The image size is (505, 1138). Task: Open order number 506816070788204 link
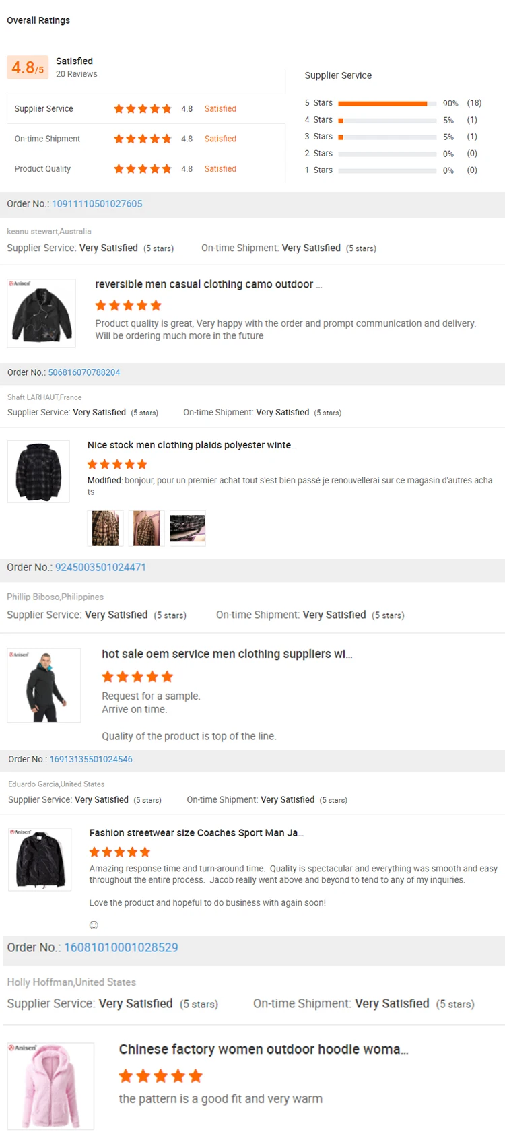coord(84,372)
